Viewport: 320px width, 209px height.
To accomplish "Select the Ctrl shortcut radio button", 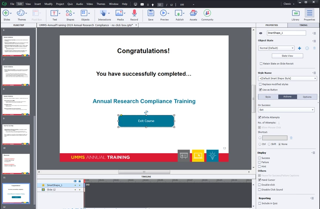I will pyautogui.click(x=260, y=144).
